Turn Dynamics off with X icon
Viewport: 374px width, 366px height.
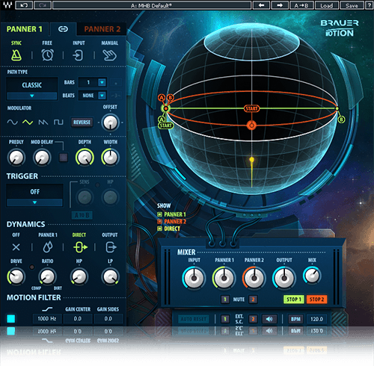click(x=16, y=247)
